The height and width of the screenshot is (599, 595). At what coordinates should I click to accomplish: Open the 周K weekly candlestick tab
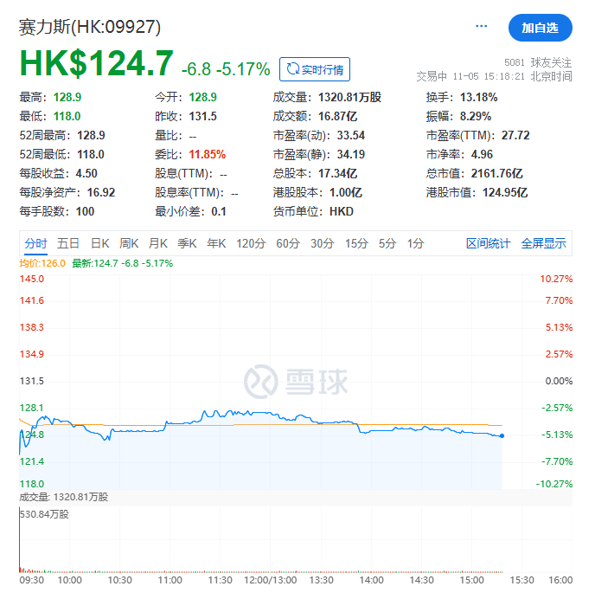(129, 244)
